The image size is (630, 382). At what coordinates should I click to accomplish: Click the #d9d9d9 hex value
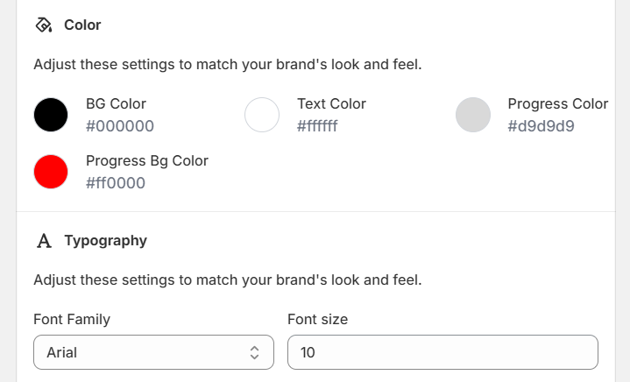pyautogui.click(x=541, y=126)
